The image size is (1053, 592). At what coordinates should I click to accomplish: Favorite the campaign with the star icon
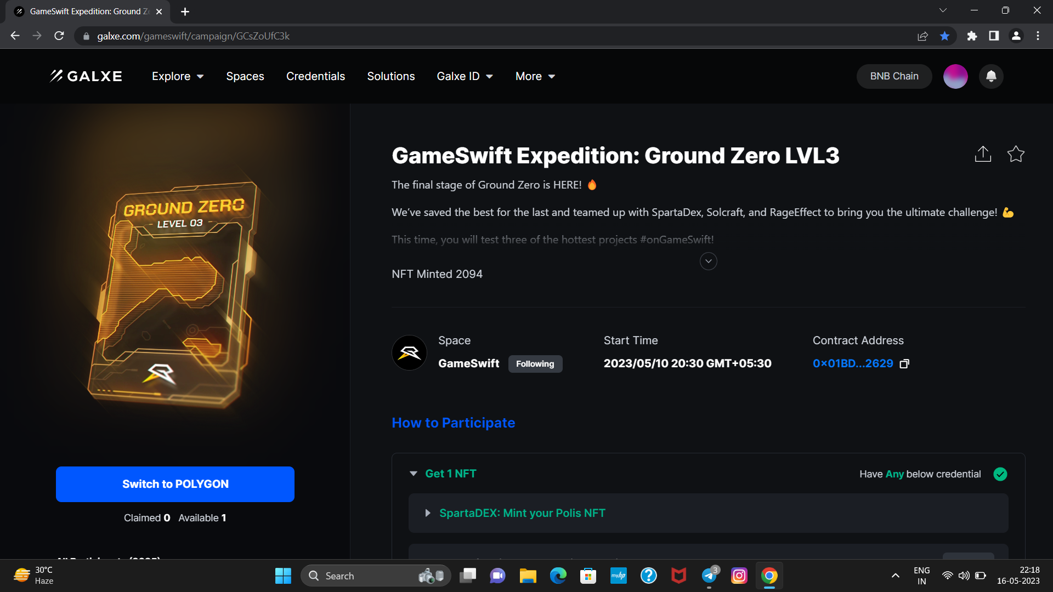tap(1016, 154)
